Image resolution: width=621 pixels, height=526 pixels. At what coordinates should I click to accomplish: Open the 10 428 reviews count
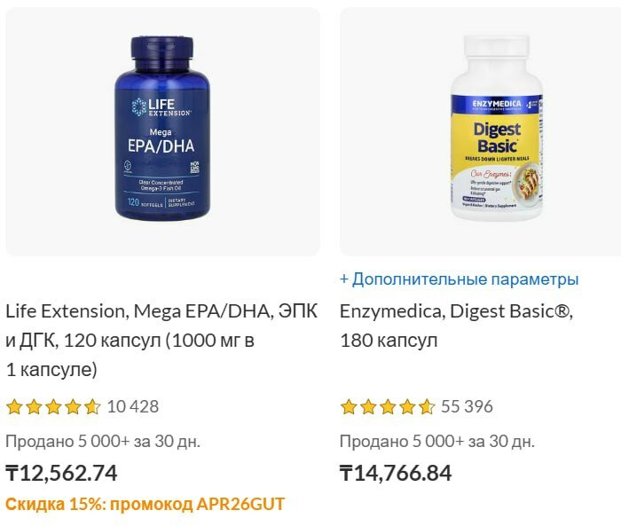pyautogui.click(x=133, y=407)
